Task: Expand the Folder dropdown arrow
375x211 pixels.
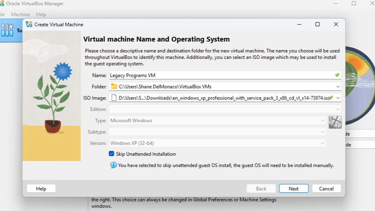Action: (x=338, y=86)
